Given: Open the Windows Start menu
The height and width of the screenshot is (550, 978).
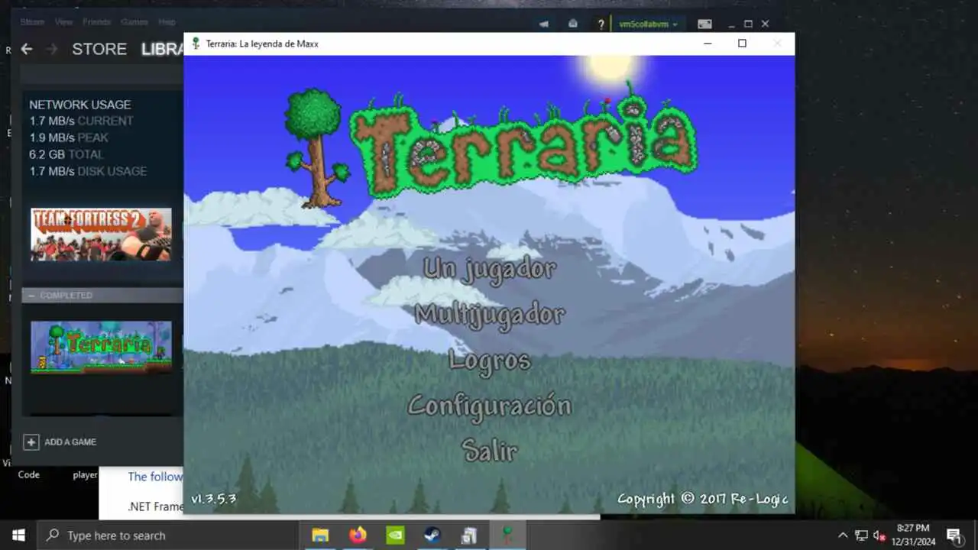Looking at the screenshot, I should click(18, 535).
